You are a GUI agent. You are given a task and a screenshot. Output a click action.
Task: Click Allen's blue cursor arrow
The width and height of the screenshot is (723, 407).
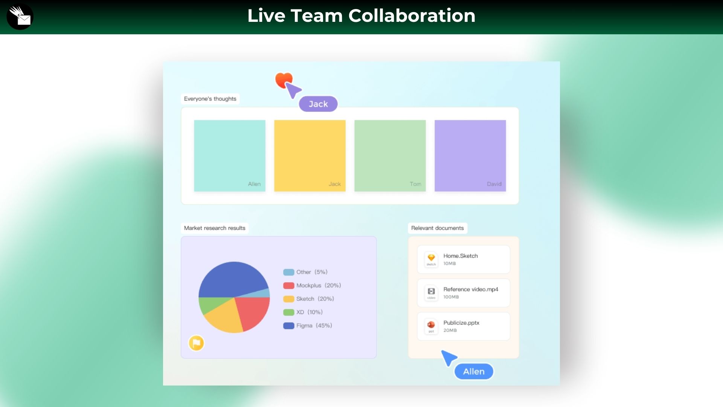point(449,358)
